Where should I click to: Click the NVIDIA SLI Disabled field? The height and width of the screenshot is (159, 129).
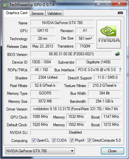pos(76,132)
